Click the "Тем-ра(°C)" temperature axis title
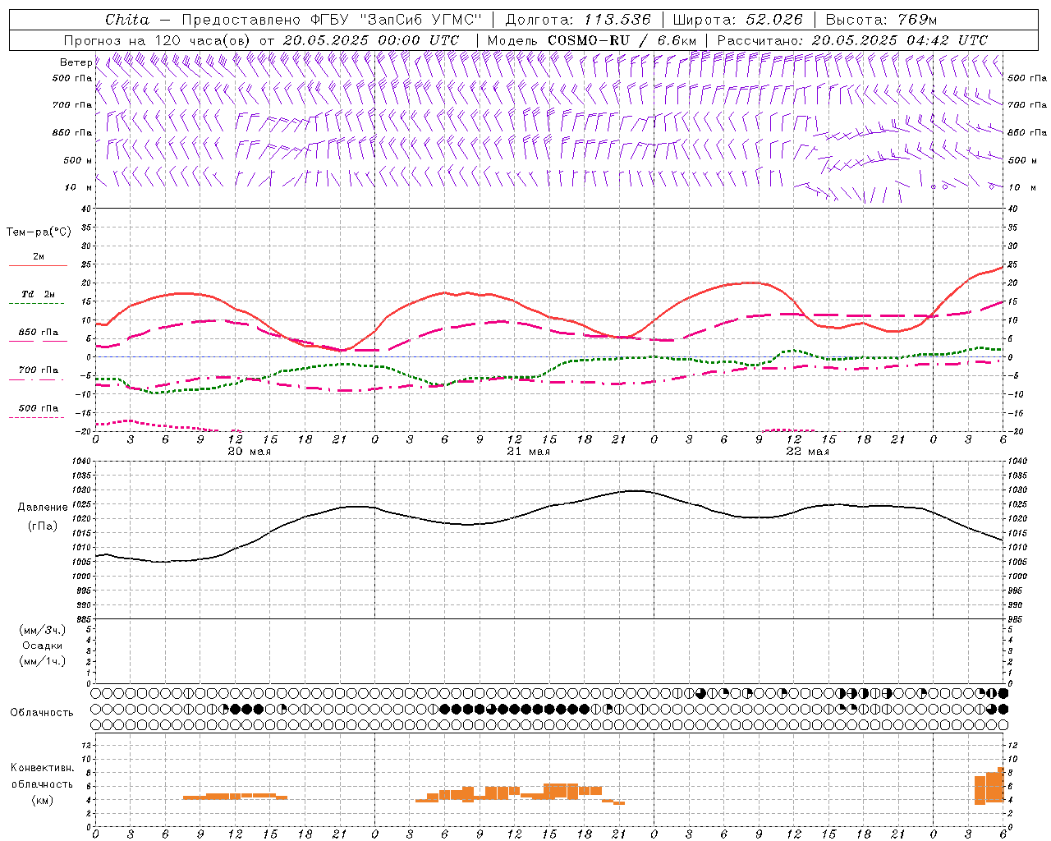 pyautogui.click(x=39, y=232)
